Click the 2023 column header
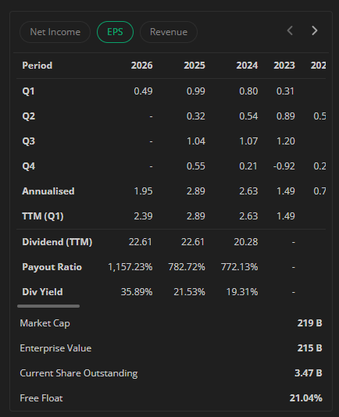339x417 pixels. click(284, 66)
